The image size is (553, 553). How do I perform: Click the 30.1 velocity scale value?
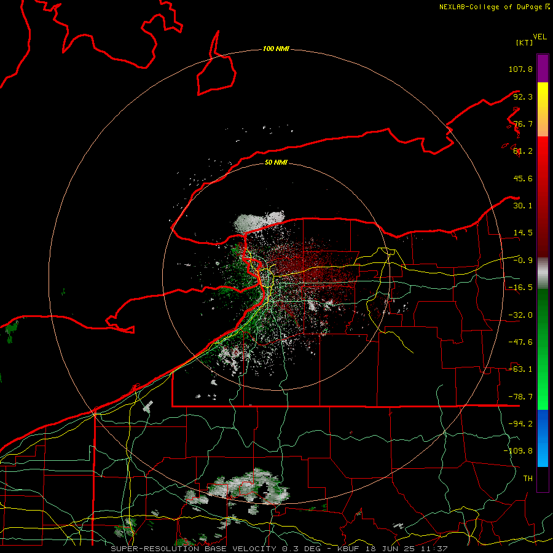[523, 206]
